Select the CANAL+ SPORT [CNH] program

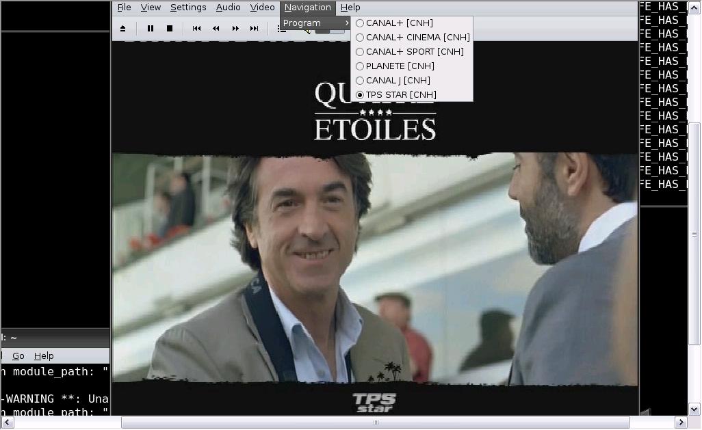click(x=411, y=51)
